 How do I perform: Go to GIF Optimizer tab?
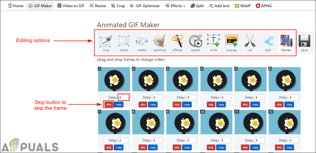[145, 6]
